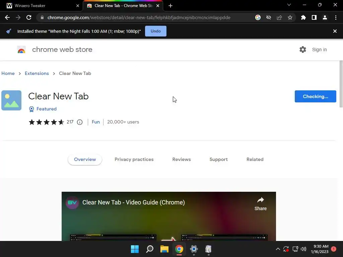Viewport: 343px width, 257px height.
Task: Click the video Share arrow
Action: [x=260, y=204]
